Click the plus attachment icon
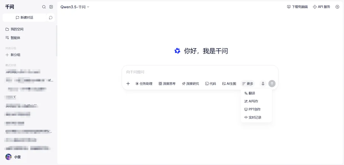This screenshot has height=165, width=344. 128,83
